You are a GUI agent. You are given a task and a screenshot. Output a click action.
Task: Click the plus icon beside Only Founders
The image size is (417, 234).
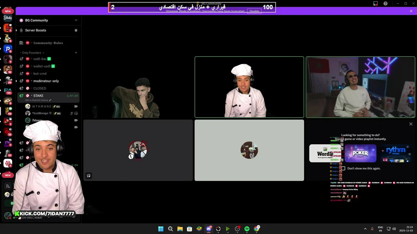(x=76, y=53)
